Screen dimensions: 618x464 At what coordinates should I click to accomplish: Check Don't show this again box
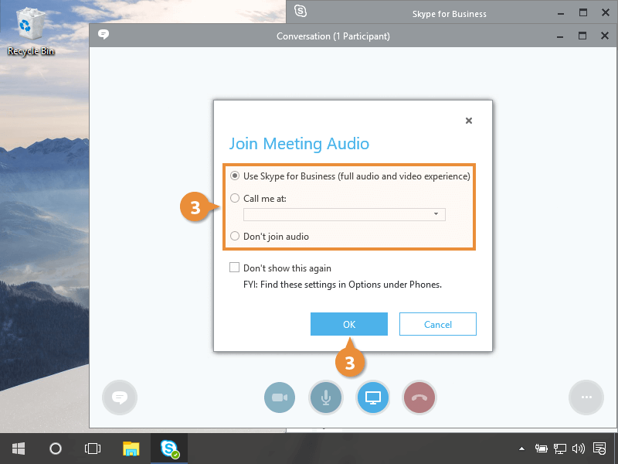[x=235, y=268]
